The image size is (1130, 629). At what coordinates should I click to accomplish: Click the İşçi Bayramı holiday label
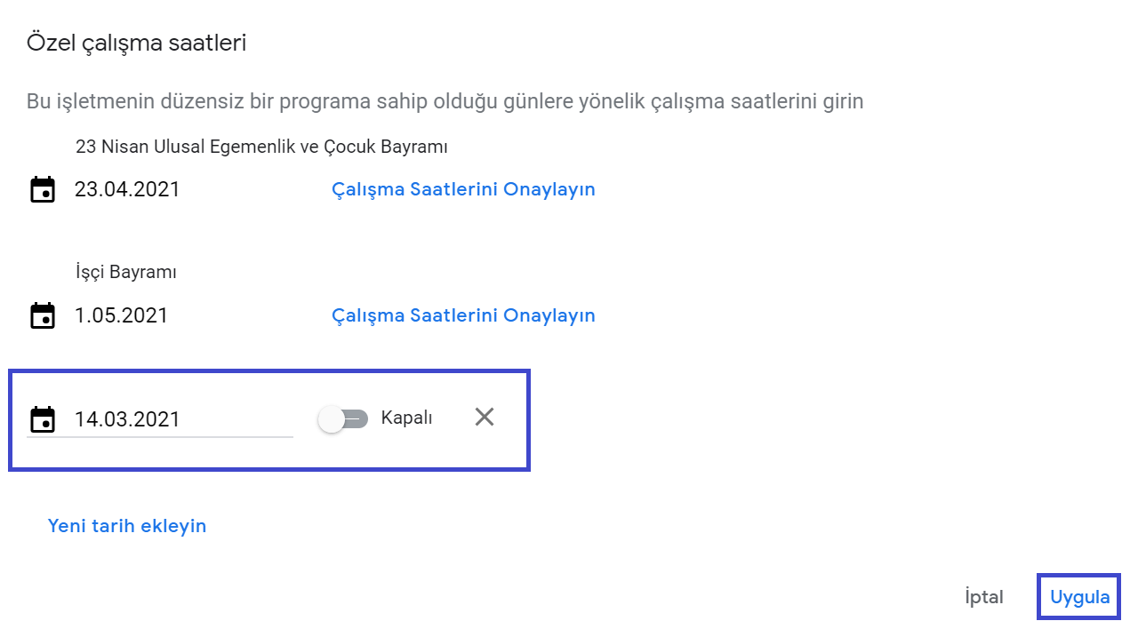[126, 273]
